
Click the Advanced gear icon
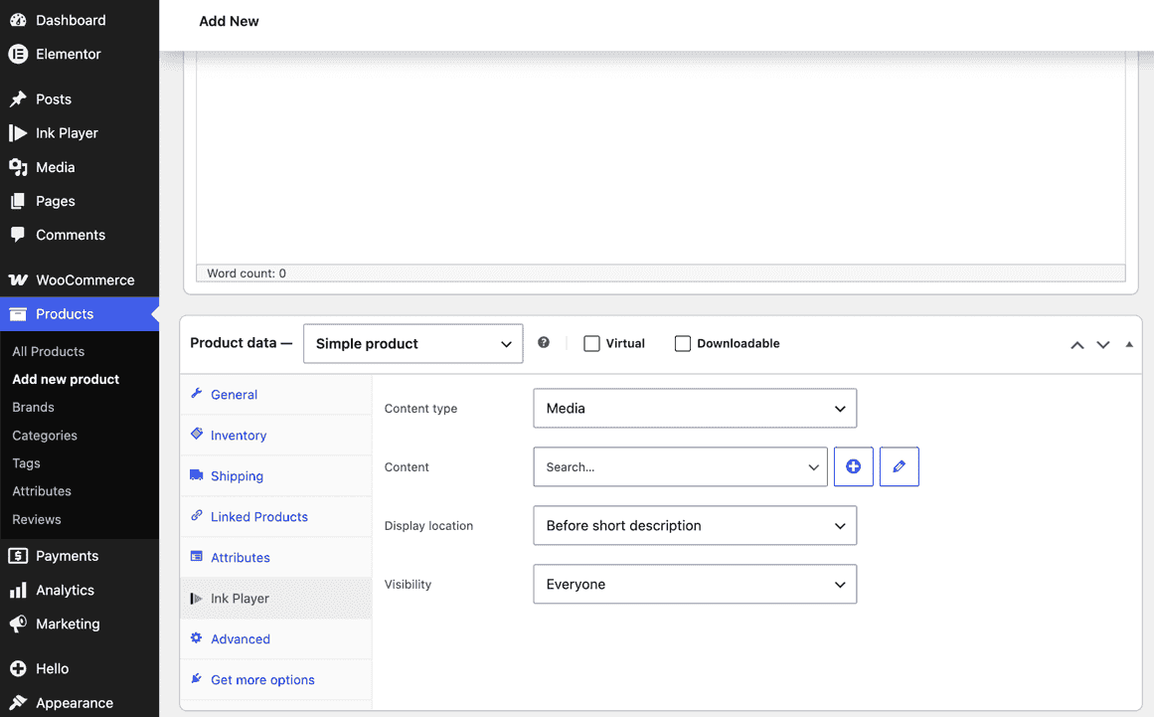coord(197,637)
